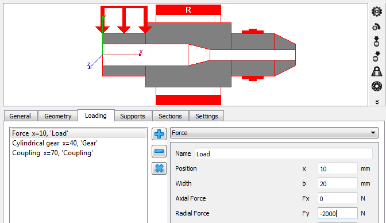Click the eccentric force load icon

(377, 56)
